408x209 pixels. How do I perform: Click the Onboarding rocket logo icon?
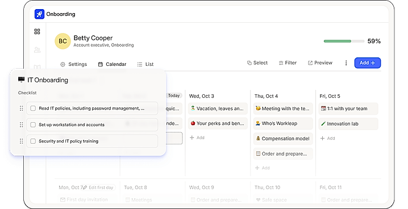[39, 14]
